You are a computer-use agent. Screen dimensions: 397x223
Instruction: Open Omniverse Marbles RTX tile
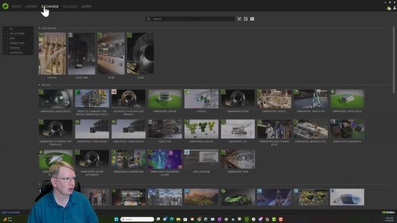(x=311, y=129)
